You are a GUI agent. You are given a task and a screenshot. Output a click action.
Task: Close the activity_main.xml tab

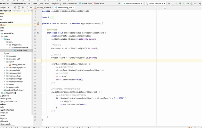coord(52,8)
